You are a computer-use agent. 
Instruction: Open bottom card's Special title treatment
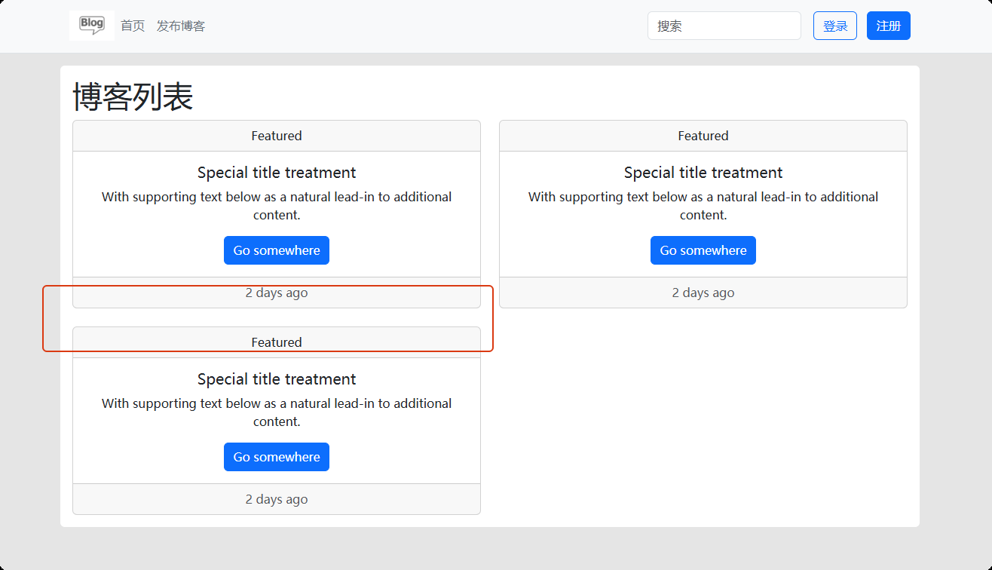(x=277, y=379)
